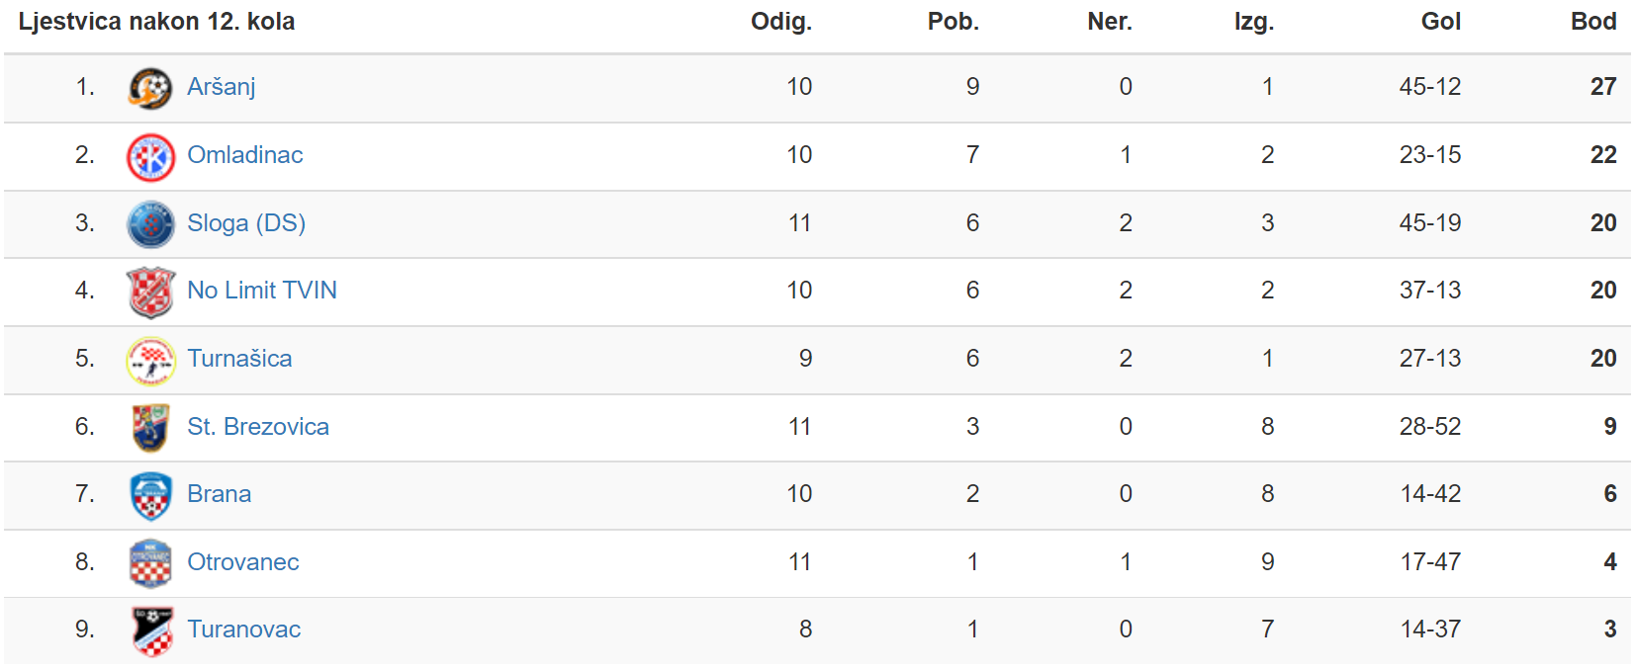Click the No Limit TVIN club crest
The height and width of the screenshot is (672, 1636).
pos(150,293)
